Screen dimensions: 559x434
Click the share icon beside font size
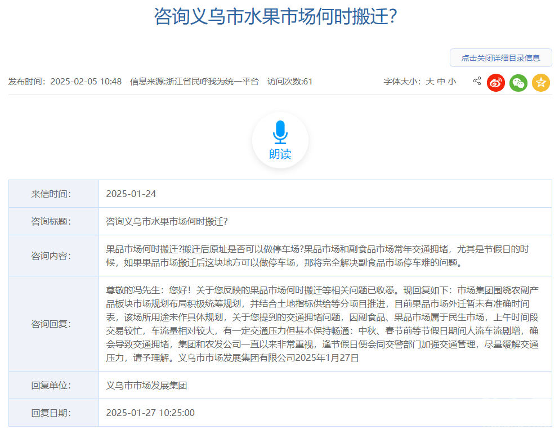click(477, 81)
